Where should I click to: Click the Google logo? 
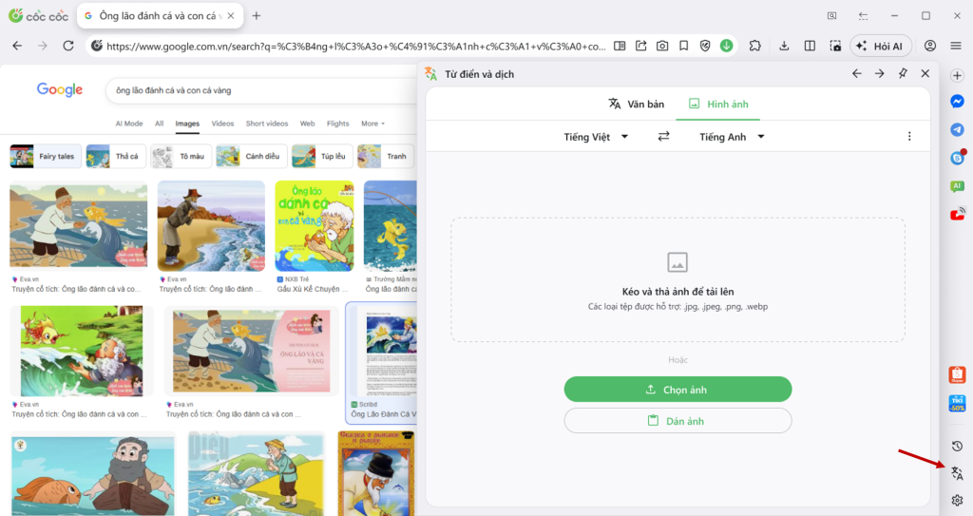60,89
